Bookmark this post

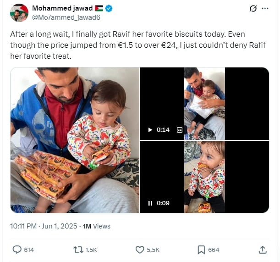coord(201,250)
